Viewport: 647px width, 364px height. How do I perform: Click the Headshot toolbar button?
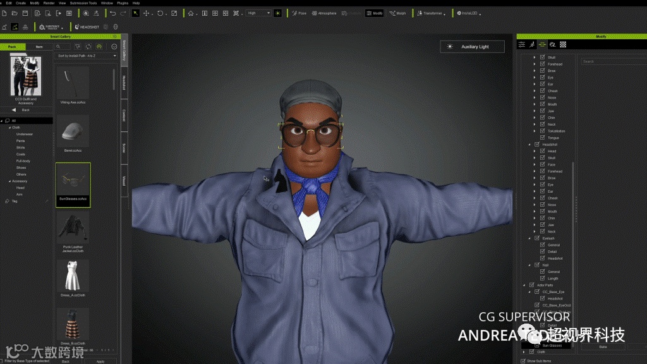click(87, 27)
